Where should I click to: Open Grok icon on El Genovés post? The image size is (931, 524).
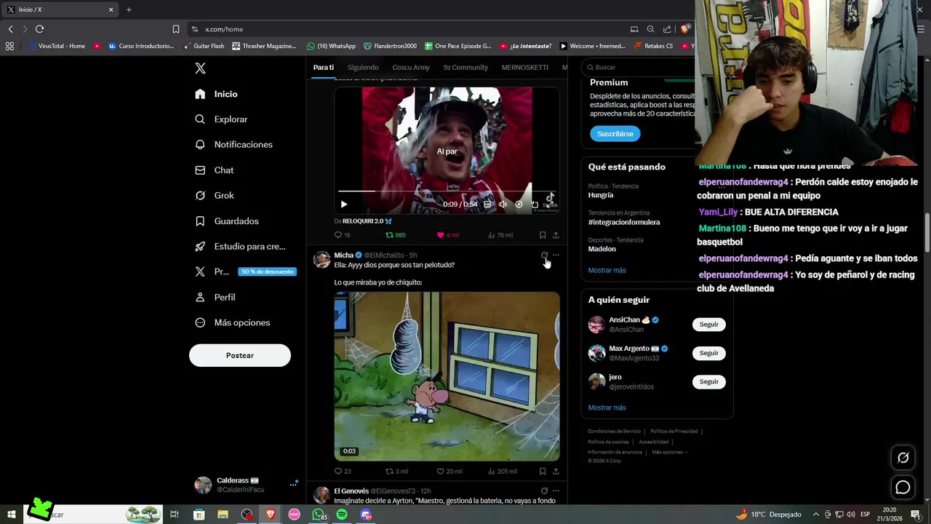click(544, 491)
